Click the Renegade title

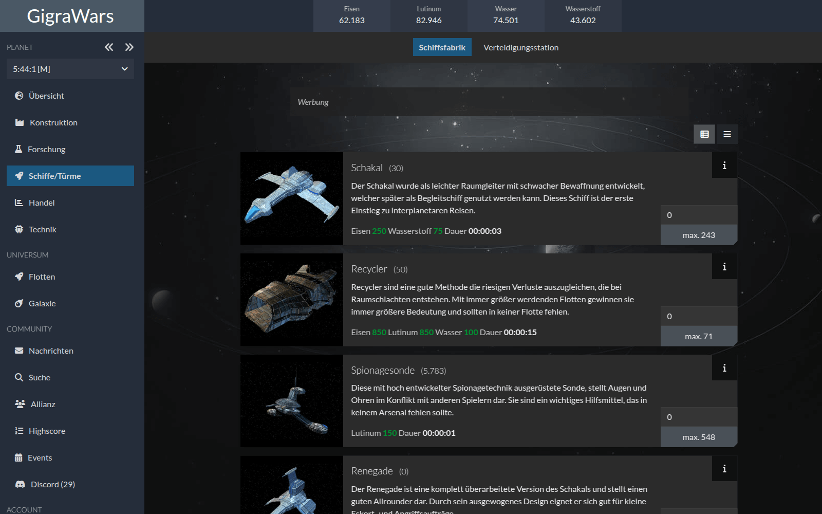pos(372,471)
